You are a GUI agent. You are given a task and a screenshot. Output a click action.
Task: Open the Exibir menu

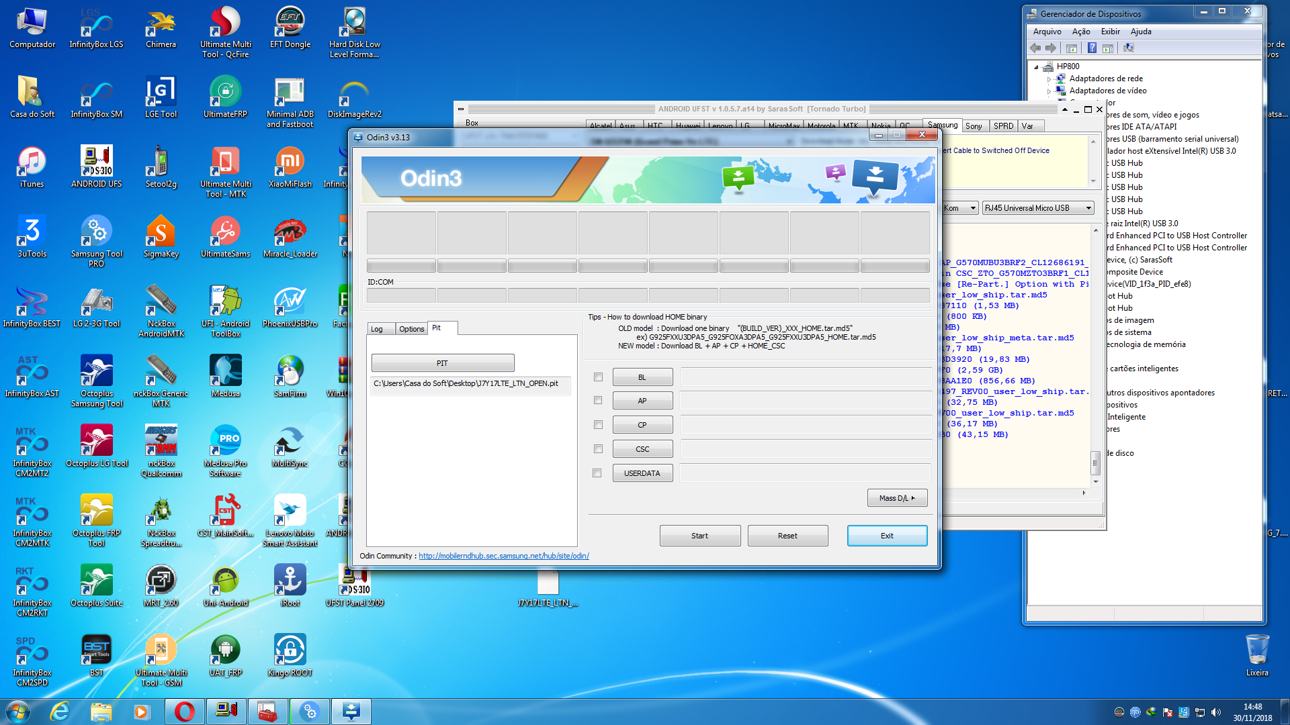(1110, 32)
